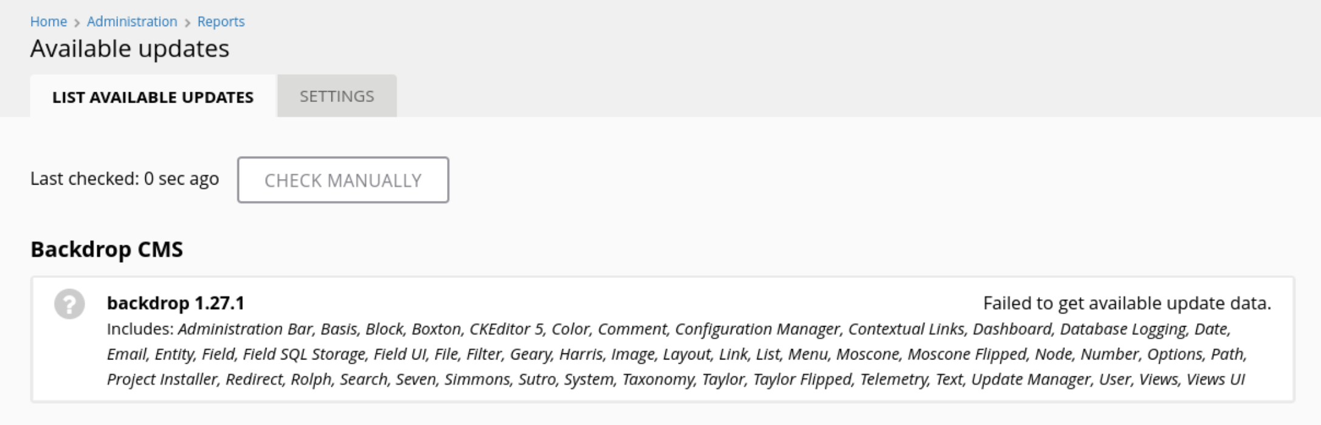Select the List Available Updates tab
The height and width of the screenshot is (425, 1321).
pos(153,97)
